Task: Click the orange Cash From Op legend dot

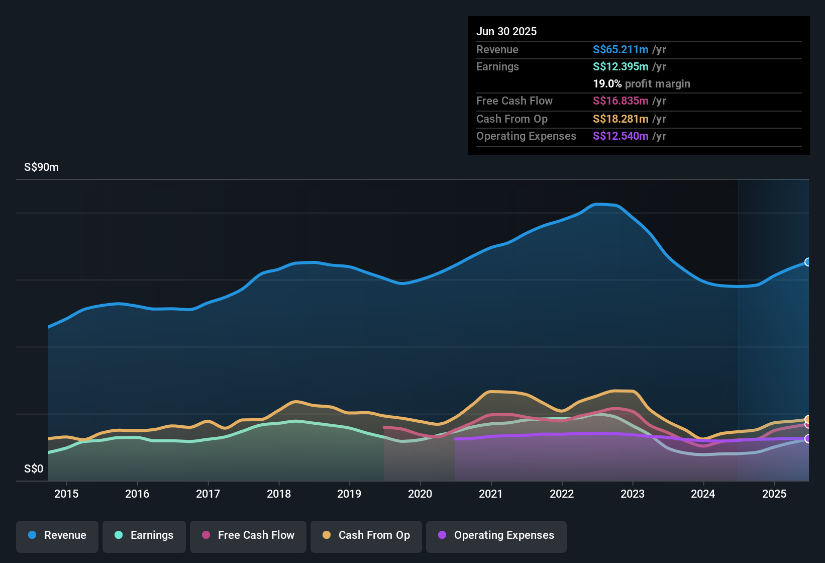Action: click(327, 535)
